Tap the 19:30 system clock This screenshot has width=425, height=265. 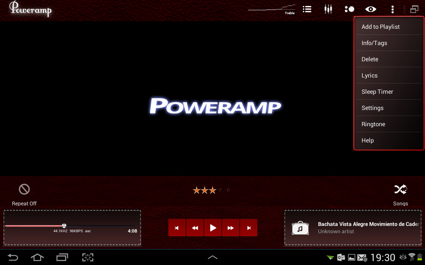click(383, 257)
